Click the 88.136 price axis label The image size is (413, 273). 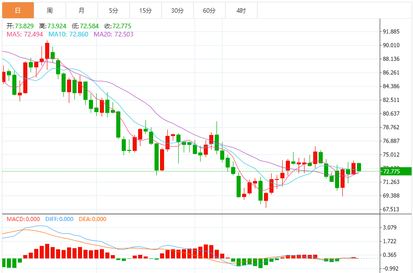pyautogui.click(x=391, y=59)
